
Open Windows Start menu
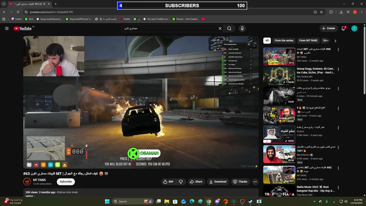coord(107,201)
